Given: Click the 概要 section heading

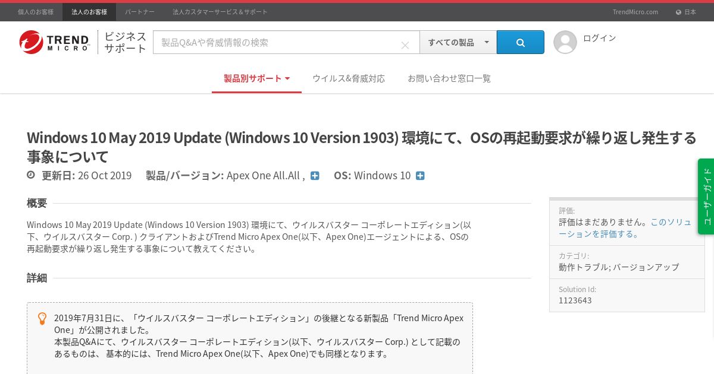Looking at the screenshot, I should coord(37,203).
